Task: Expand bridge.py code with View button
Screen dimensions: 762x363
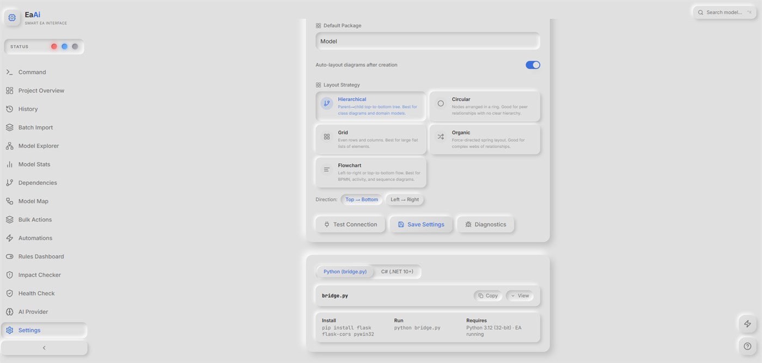Action: [x=520, y=296]
